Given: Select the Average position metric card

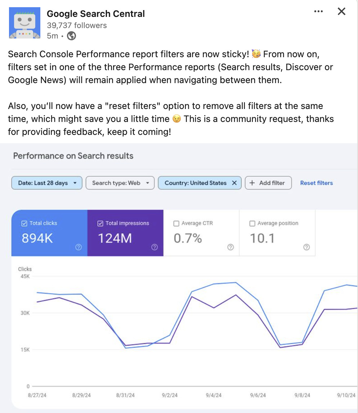Looking at the screenshot, I should click(x=277, y=233).
